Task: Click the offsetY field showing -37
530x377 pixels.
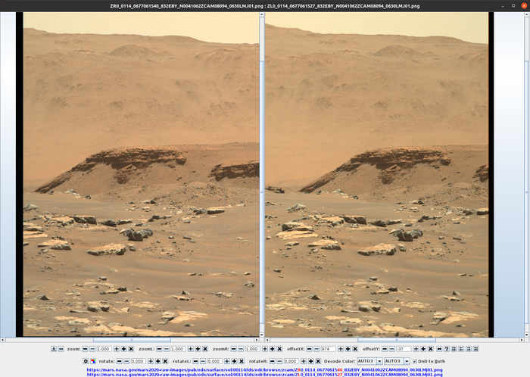Action: (x=404, y=349)
